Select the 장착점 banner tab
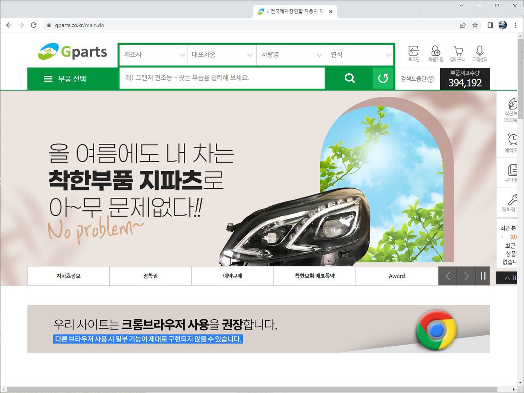This screenshot has width=524, height=393. [151, 276]
